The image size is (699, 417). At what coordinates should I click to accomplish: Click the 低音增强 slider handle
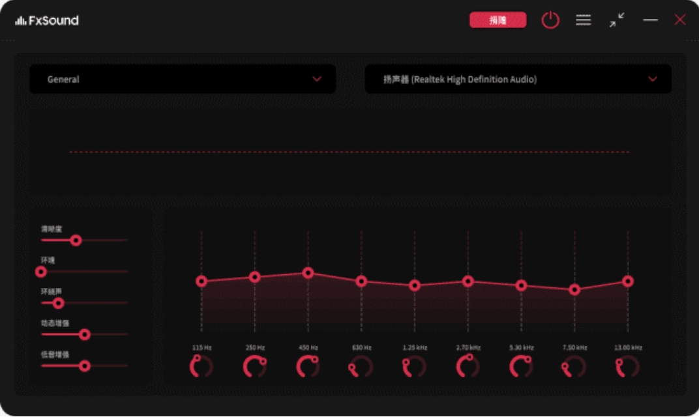[x=84, y=366]
